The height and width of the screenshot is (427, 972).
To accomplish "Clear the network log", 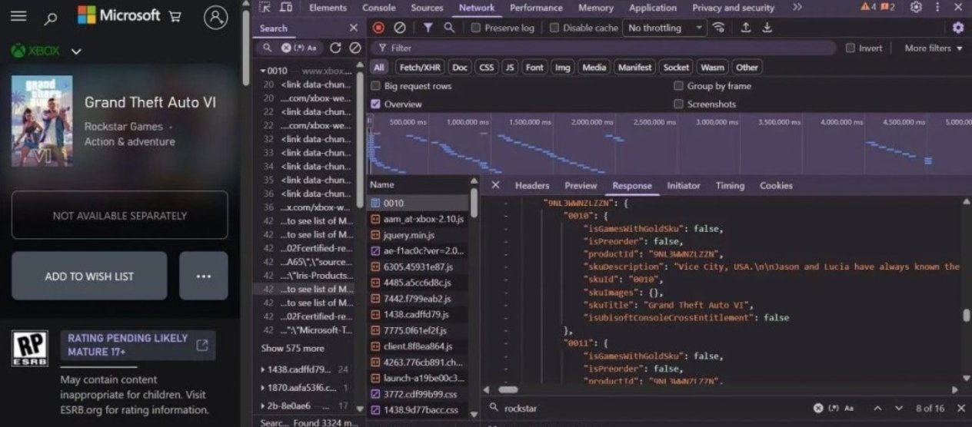I will click(x=400, y=28).
